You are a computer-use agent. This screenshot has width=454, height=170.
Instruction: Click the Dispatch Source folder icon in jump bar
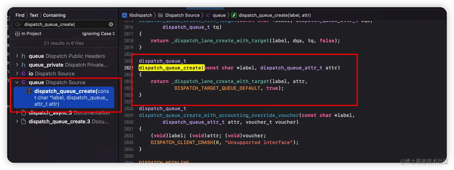161,15
